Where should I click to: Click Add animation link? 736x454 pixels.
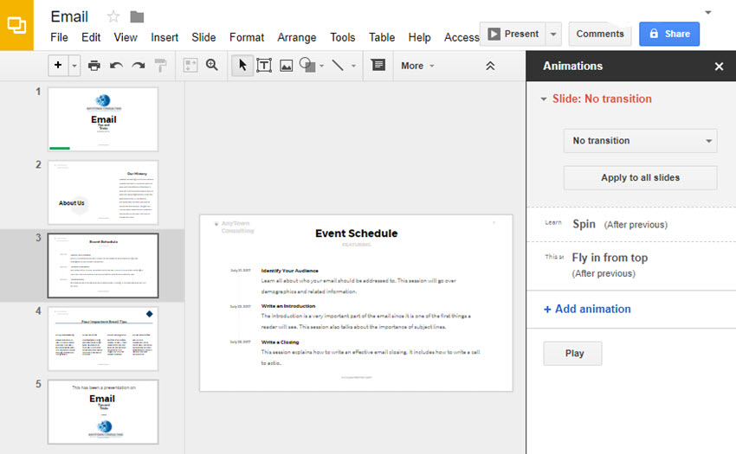point(587,309)
